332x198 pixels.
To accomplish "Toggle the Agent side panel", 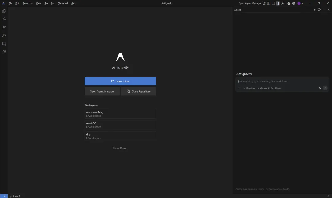I will (278, 3).
